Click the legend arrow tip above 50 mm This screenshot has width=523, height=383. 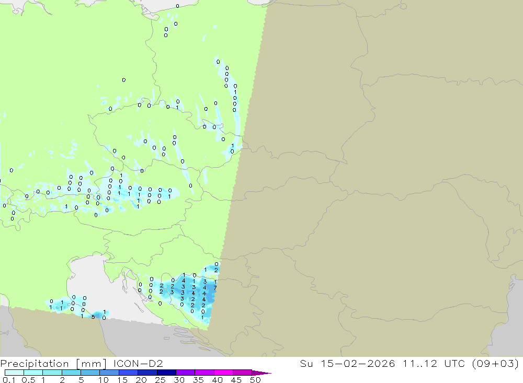(x=261, y=373)
